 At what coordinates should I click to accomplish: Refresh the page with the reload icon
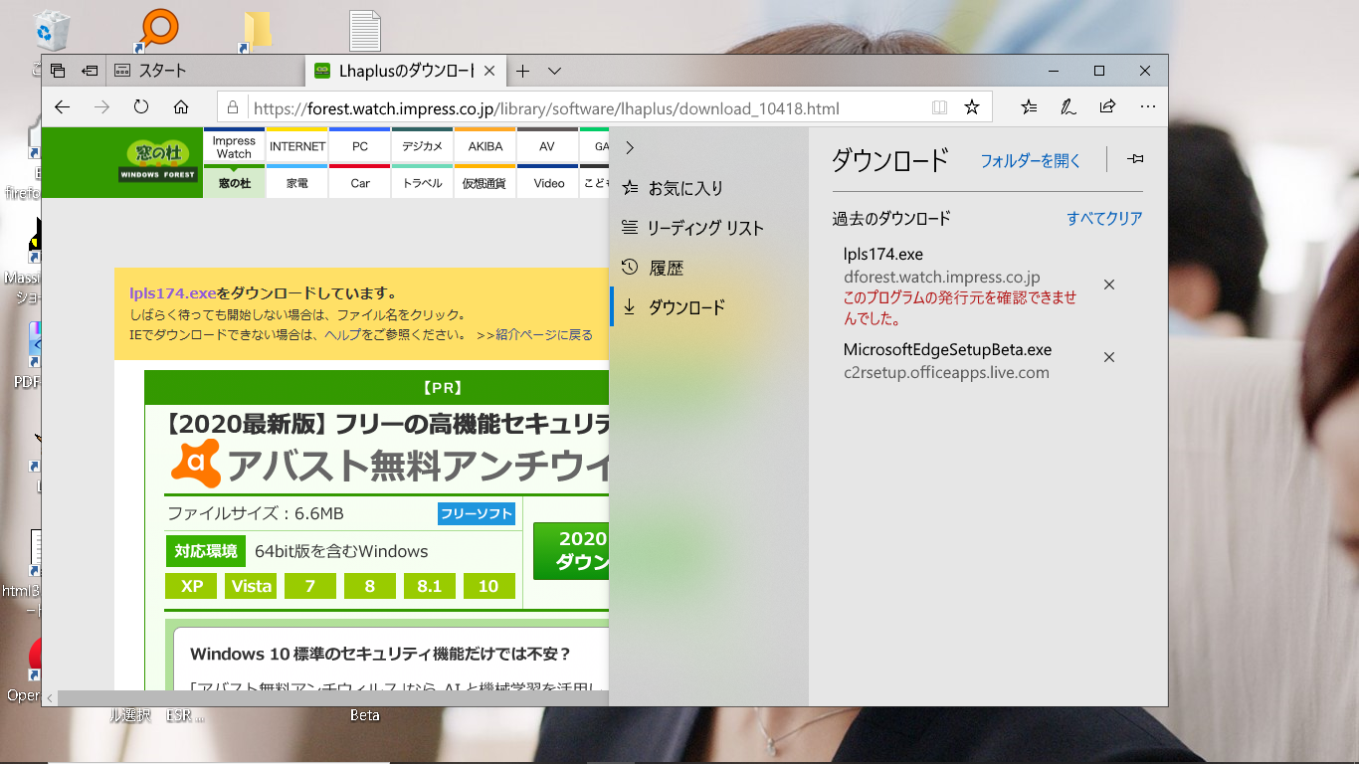click(x=141, y=107)
